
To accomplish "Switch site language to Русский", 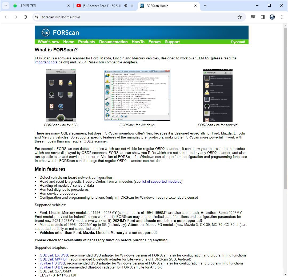I will tap(238, 42).
